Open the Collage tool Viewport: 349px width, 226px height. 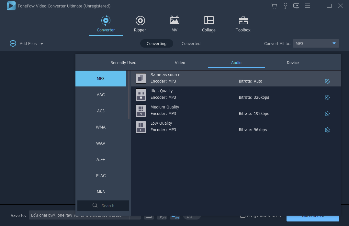208,24
